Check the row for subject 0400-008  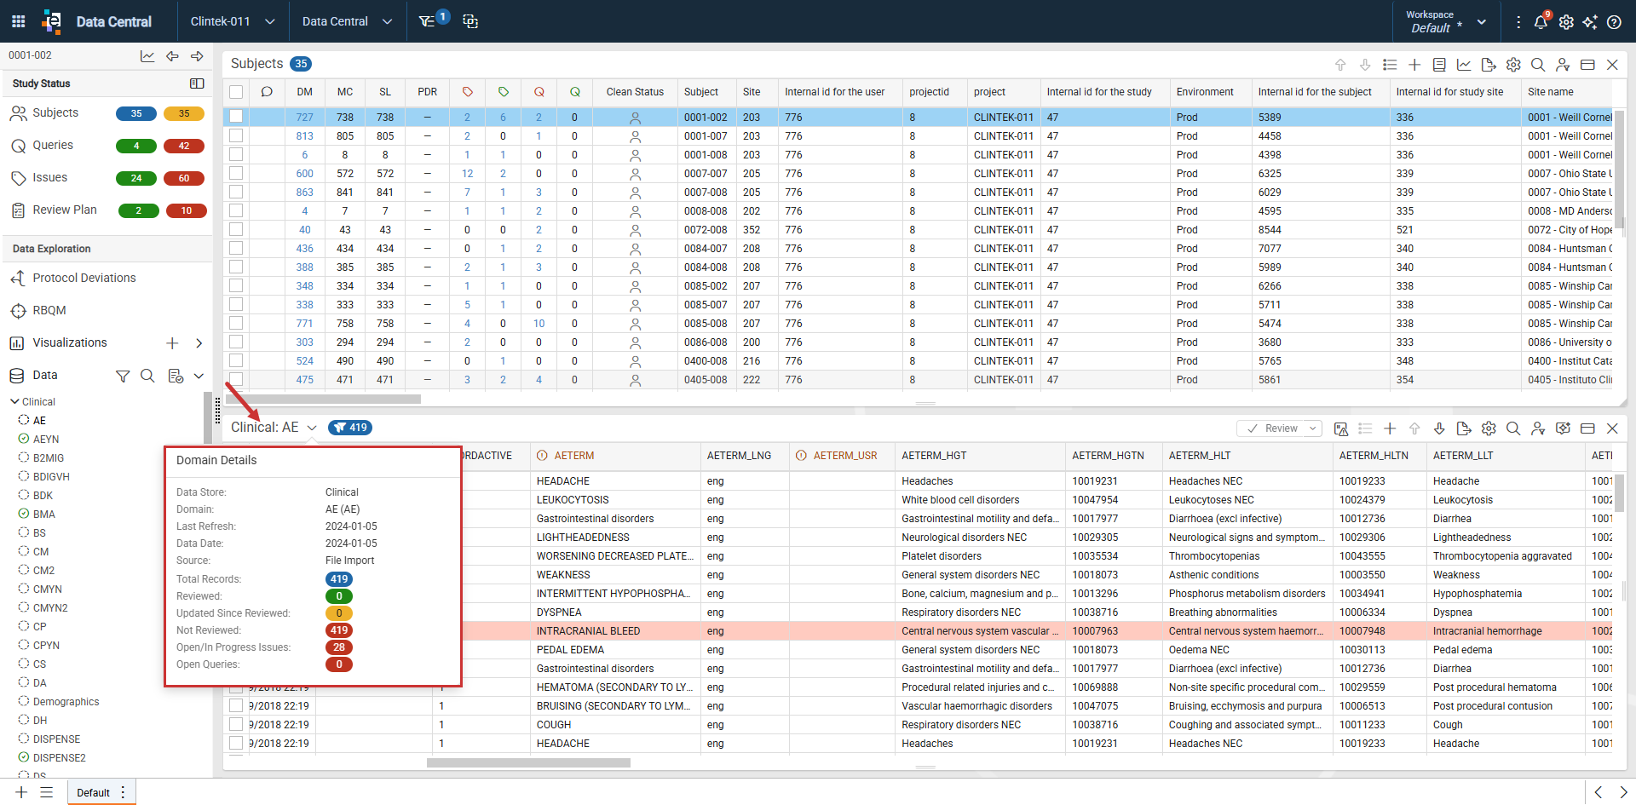[236, 361]
